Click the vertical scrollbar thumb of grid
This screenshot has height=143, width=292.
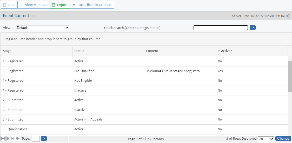(x=290, y=76)
